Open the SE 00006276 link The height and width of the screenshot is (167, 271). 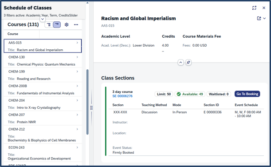[122, 96]
